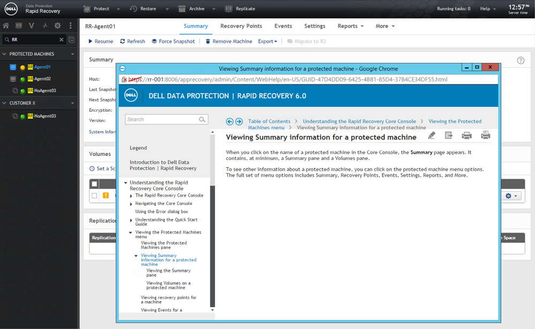Switch to the Recovery Points tab
The width and height of the screenshot is (535, 329).
pos(241,26)
